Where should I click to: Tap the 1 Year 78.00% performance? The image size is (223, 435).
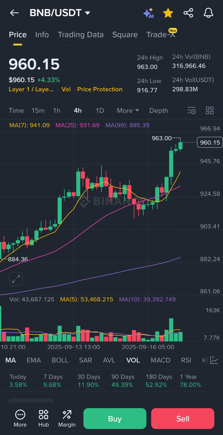coord(191,381)
